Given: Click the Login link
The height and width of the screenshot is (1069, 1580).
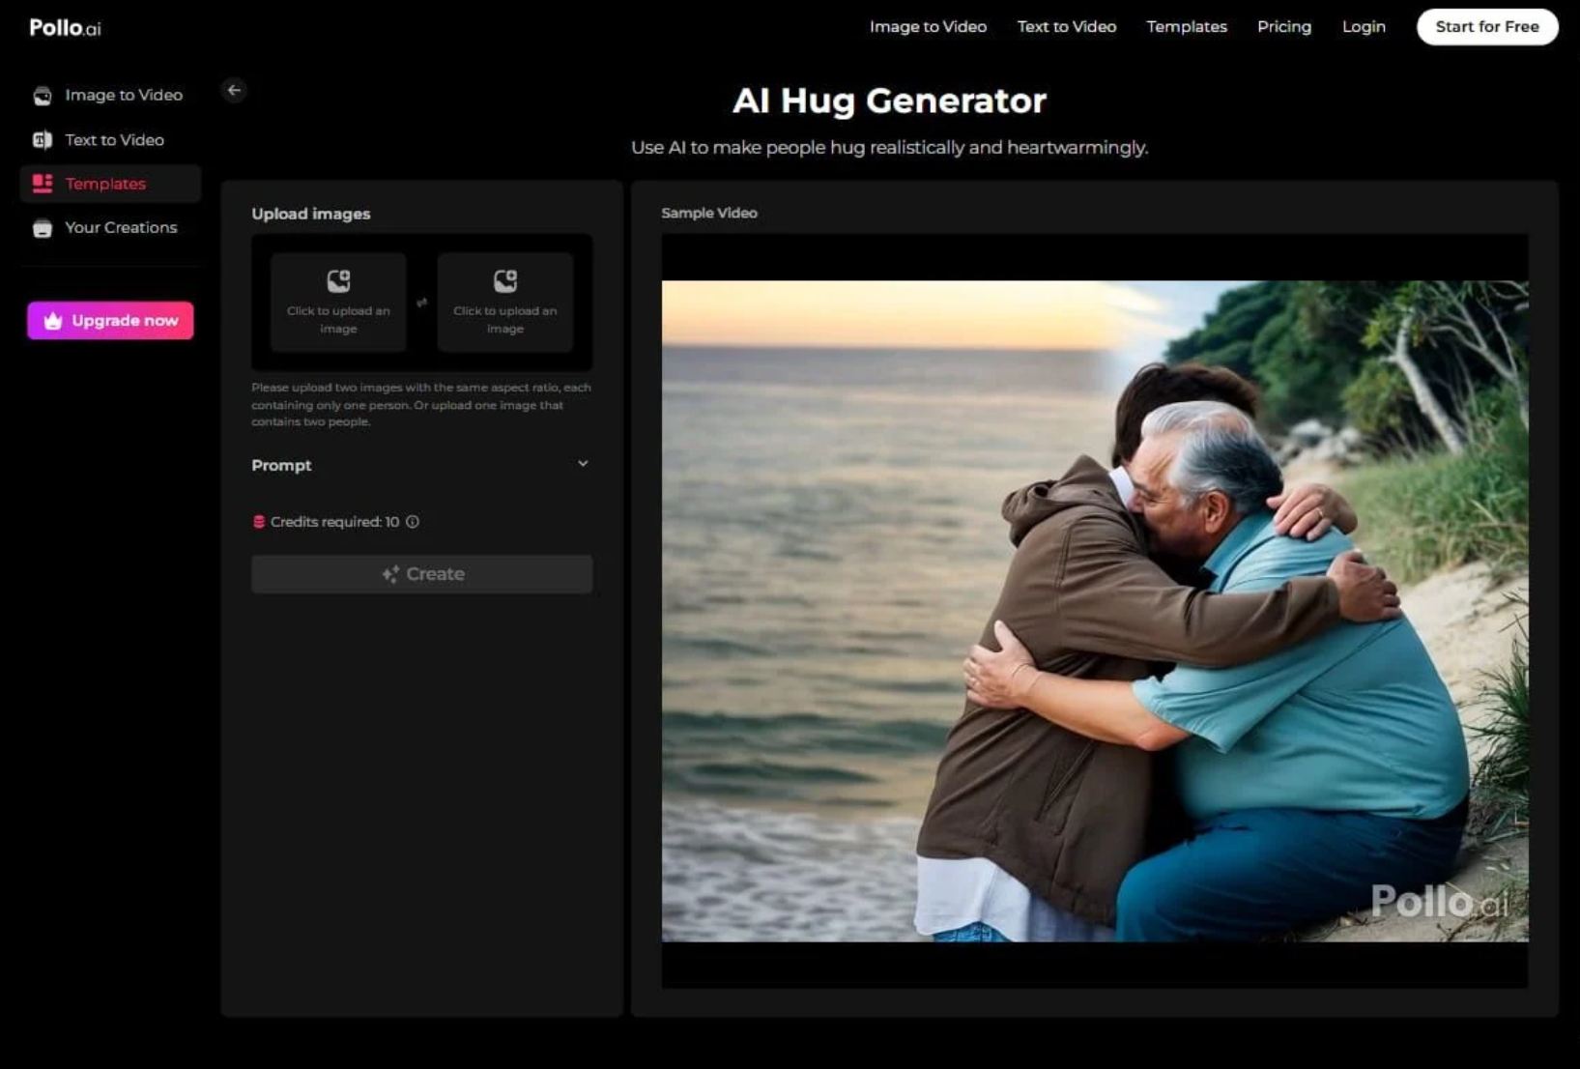Looking at the screenshot, I should 1363,27.
